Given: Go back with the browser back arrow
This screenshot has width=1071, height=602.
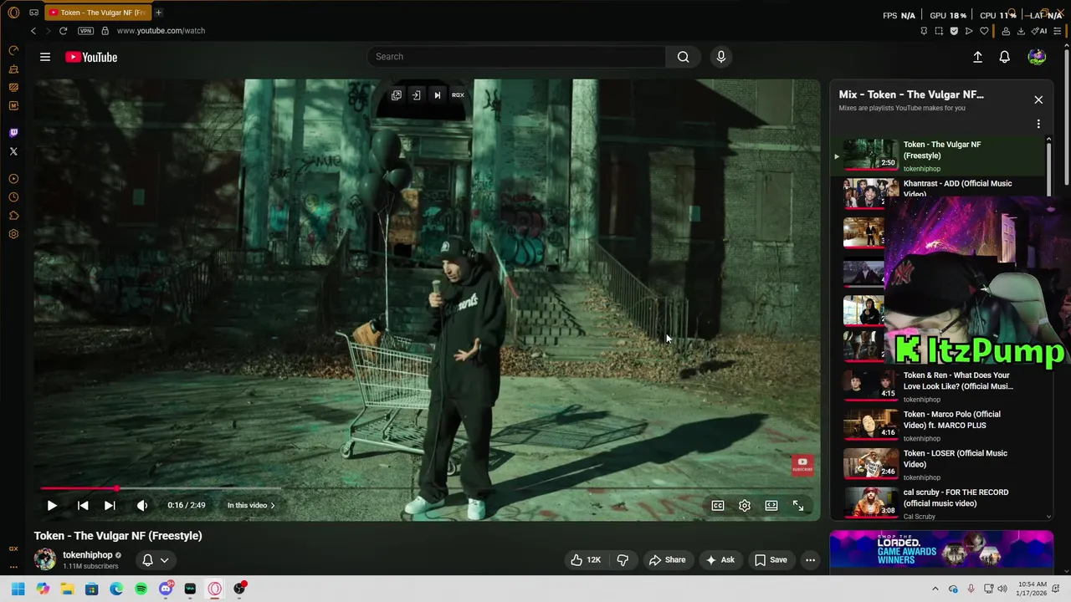Looking at the screenshot, I should [33, 31].
